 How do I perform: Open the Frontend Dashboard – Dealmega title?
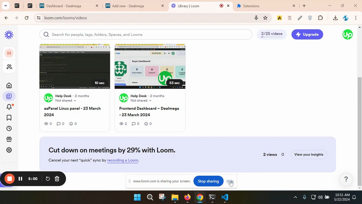click(x=149, y=112)
